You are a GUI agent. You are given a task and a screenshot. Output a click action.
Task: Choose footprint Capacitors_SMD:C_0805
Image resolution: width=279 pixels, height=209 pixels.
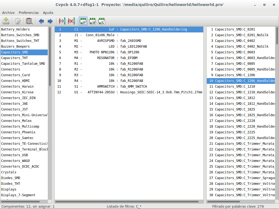(x=241, y=63)
